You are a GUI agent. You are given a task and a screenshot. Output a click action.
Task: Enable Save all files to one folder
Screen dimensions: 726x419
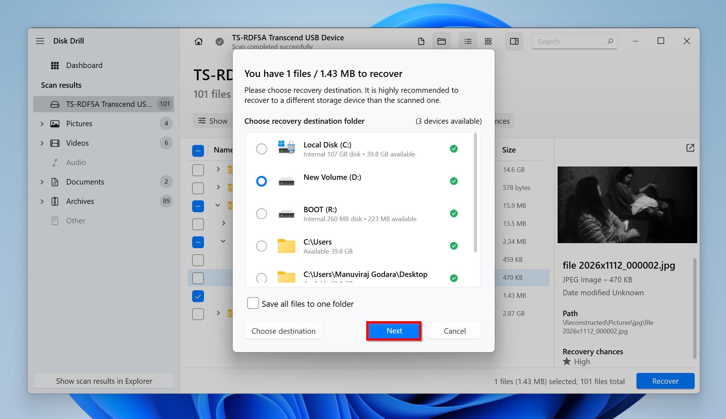tap(253, 303)
